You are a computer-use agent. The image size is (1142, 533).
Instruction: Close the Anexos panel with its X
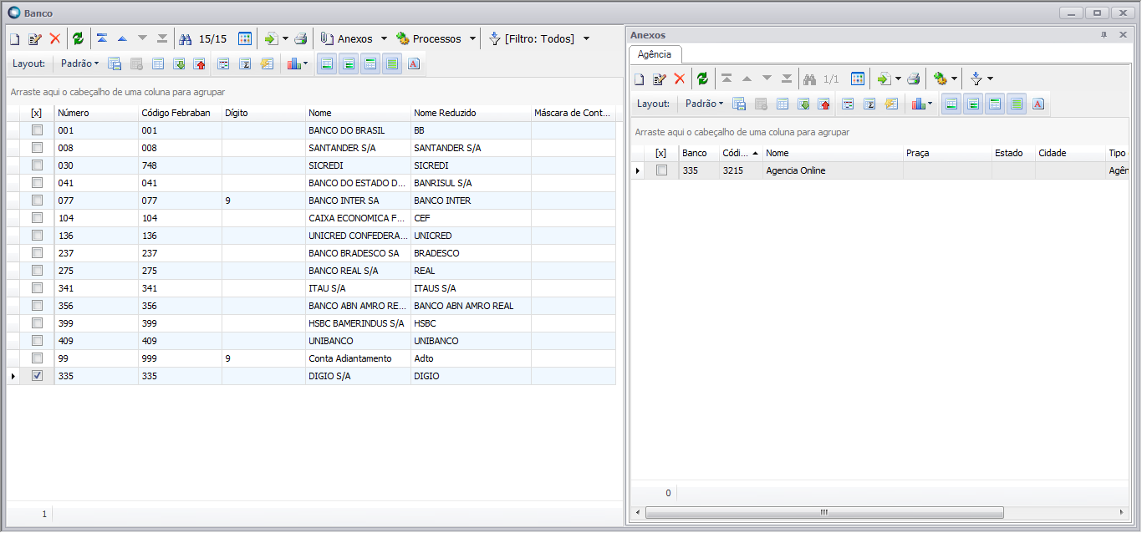point(1122,35)
